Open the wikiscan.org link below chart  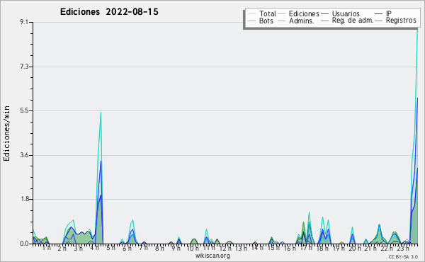[212, 256]
